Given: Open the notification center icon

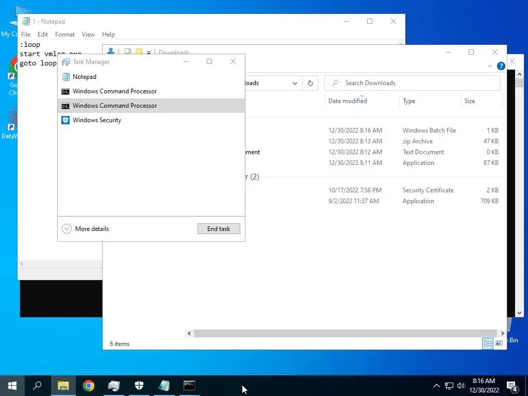Looking at the screenshot, I should [512, 386].
